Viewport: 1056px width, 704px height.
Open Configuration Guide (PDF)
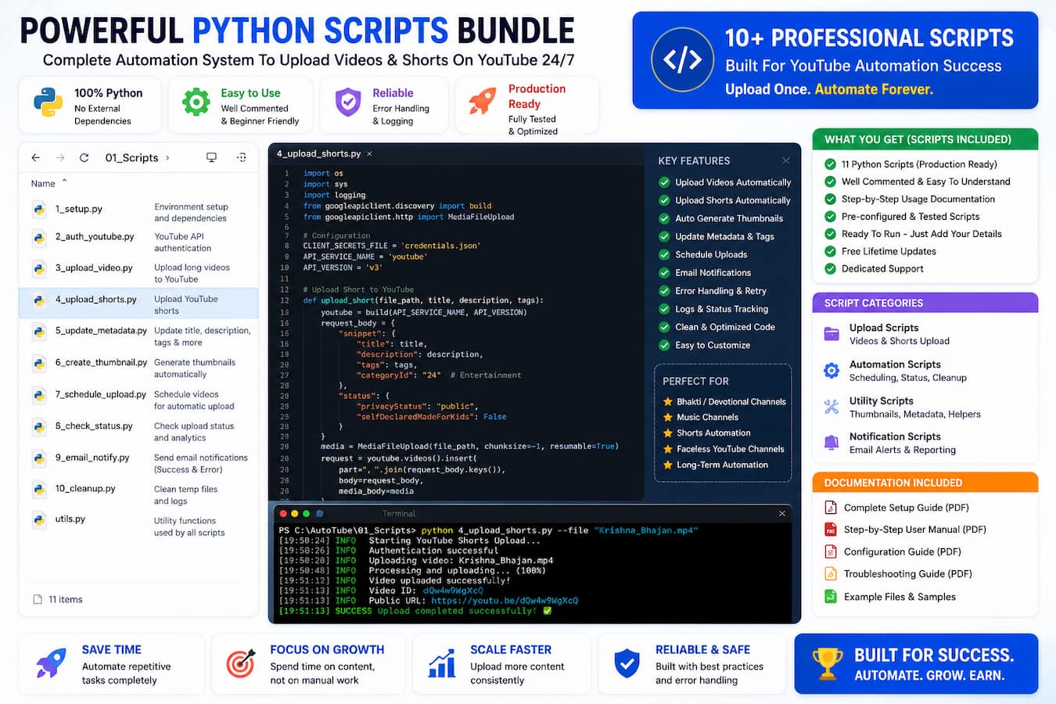(902, 551)
